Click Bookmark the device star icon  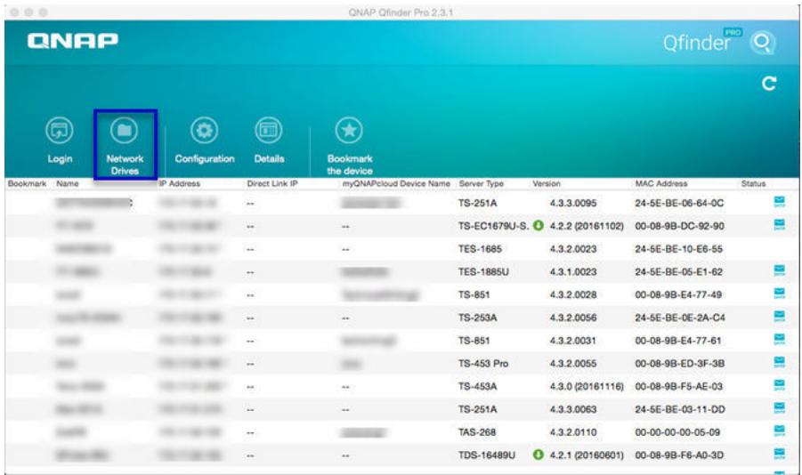point(349,131)
